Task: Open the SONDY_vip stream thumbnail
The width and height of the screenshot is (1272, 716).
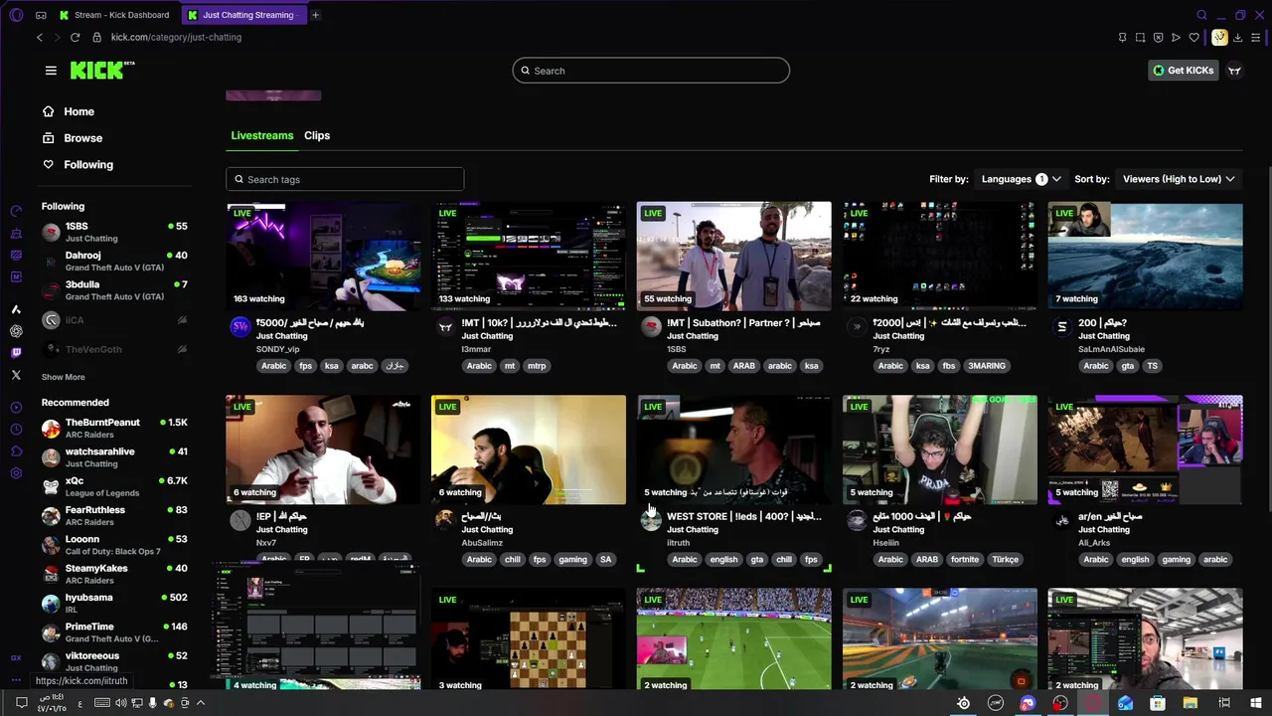Action: click(x=323, y=257)
